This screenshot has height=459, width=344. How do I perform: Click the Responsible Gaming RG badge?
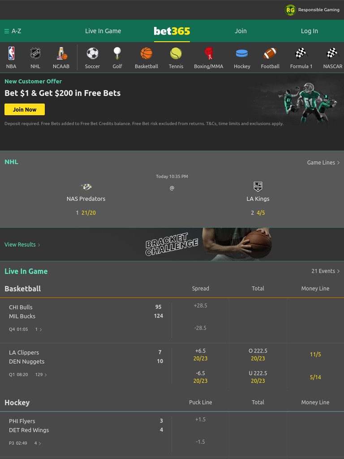(290, 10)
